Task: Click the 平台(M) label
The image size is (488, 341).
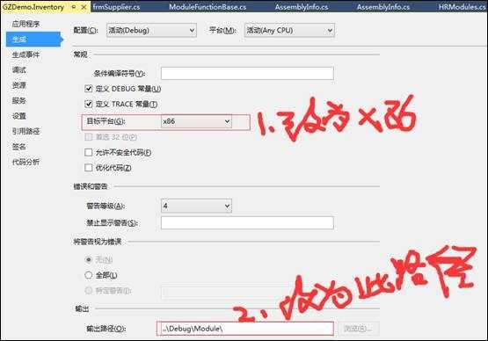Action: pos(222,30)
